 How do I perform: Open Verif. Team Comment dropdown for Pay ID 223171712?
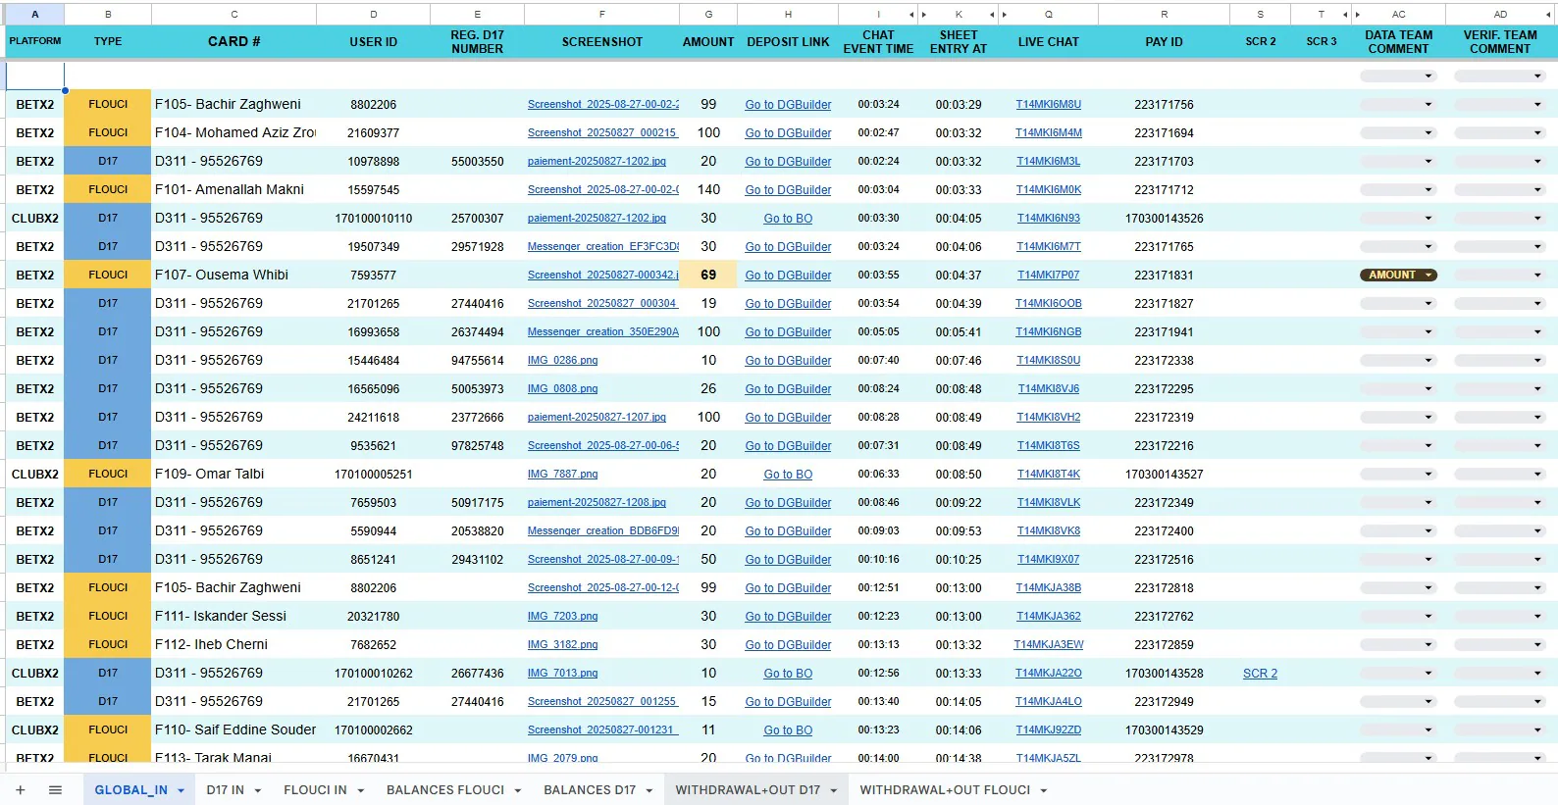[1499, 190]
